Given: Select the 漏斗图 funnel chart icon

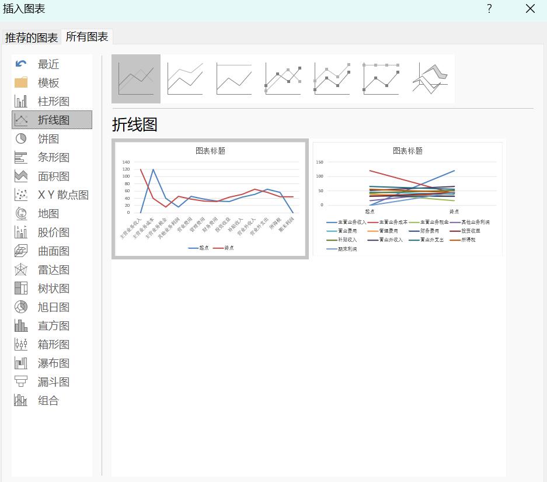Looking at the screenshot, I should click(x=21, y=382).
